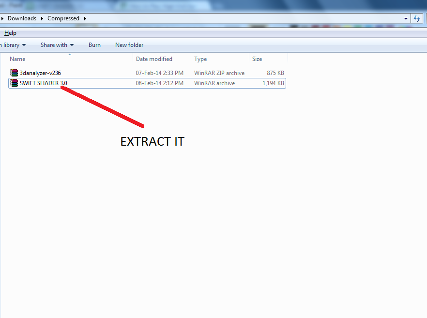Sort files by Name column header
427x318 pixels.
pyautogui.click(x=71, y=59)
